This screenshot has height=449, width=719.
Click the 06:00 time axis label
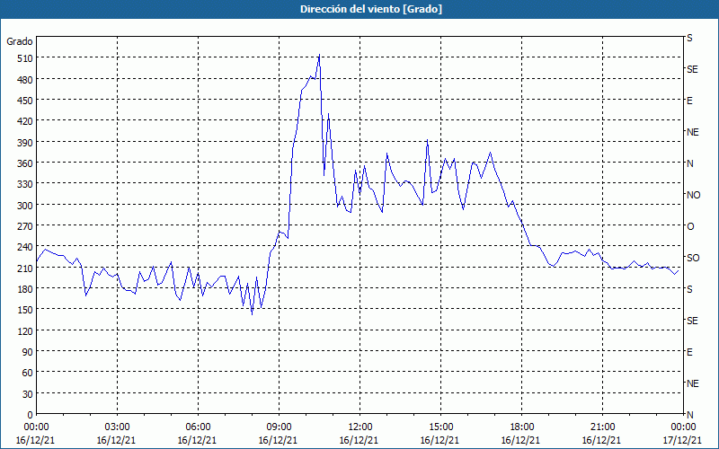(198, 427)
